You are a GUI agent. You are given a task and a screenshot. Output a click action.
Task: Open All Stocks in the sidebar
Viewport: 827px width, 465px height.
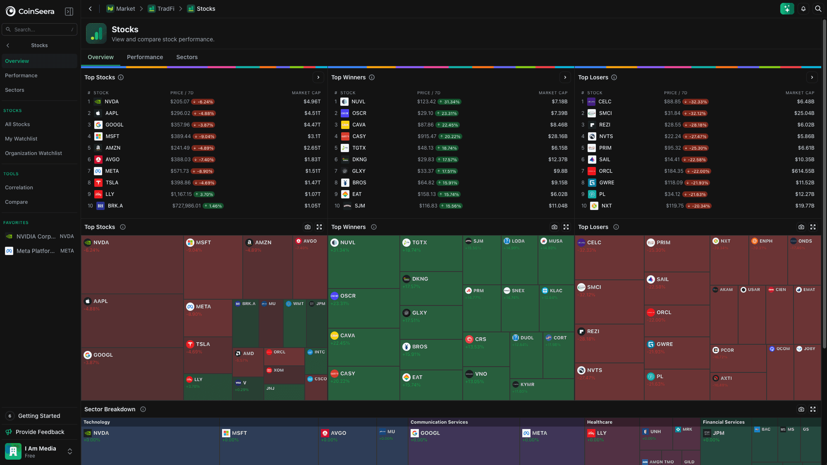point(39,124)
